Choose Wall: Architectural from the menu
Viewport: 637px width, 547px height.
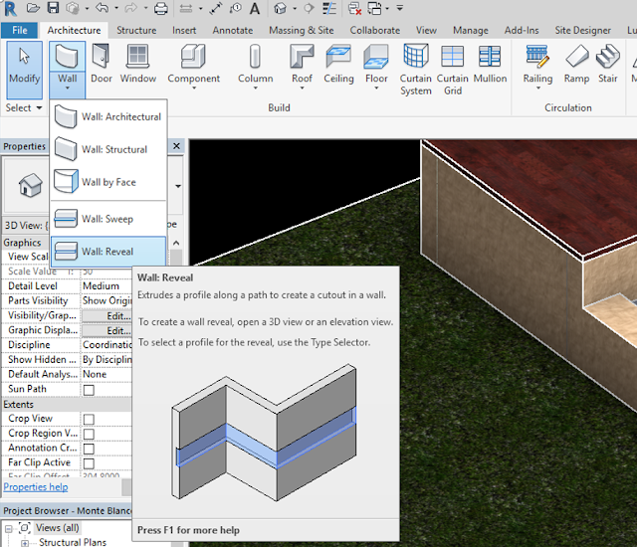coord(108,117)
